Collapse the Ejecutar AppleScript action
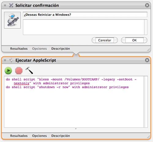This screenshot has width=153, height=142. (x=5, y=60)
